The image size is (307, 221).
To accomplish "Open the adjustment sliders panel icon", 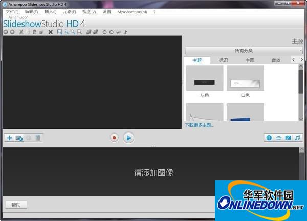I will pos(278,138).
